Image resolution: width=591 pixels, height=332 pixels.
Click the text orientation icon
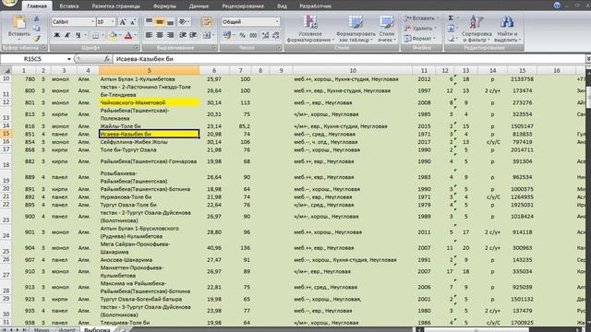pos(184,22)
